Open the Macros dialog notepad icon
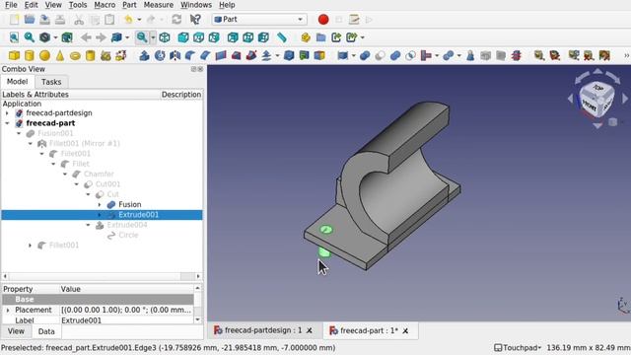631x355 pixels. click(354, 20)
